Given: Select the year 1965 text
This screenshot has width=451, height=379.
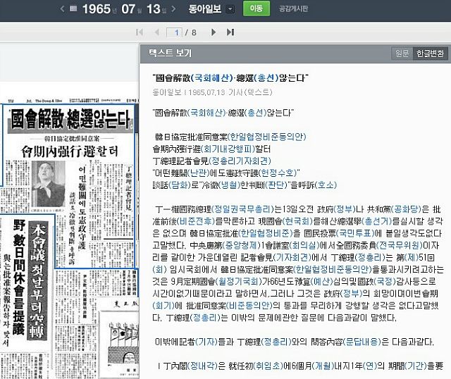Looking at the screenshot, I should 97,9.
